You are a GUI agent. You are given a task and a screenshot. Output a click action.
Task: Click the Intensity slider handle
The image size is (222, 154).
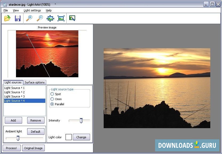[81, 121]
